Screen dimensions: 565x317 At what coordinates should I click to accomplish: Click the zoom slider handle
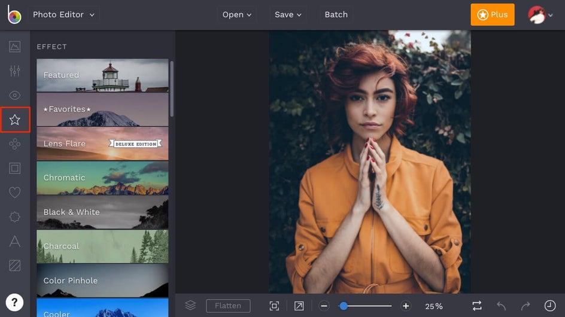click(344, 306)
